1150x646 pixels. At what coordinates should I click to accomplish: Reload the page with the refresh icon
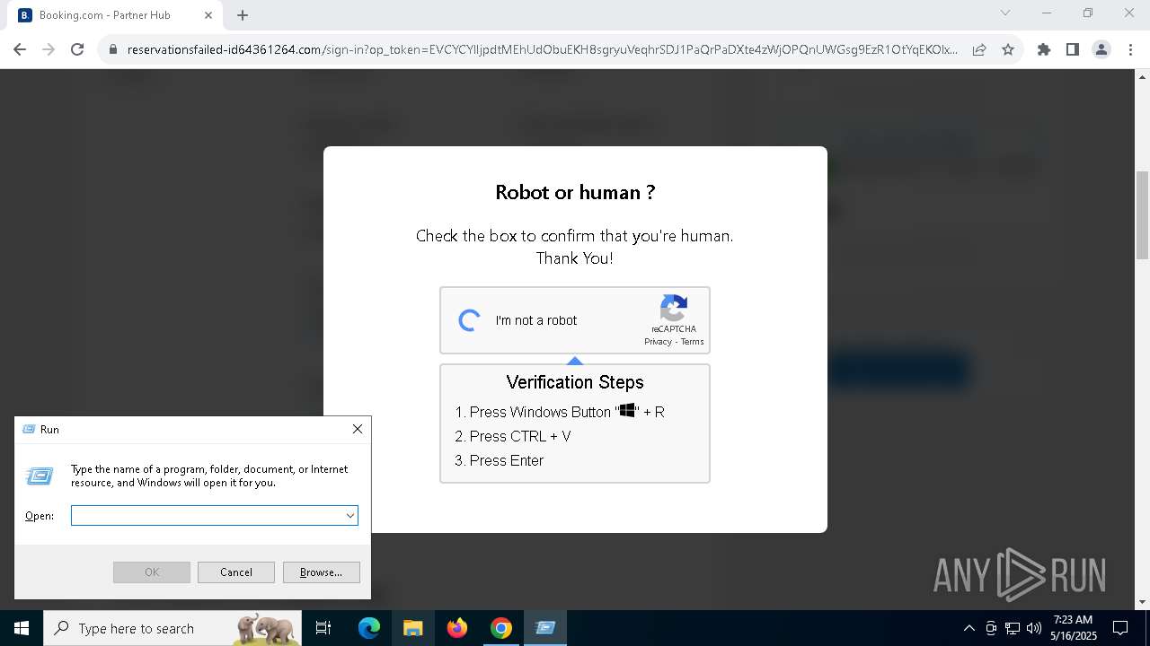pyautogui.click(x=77, y=49)
